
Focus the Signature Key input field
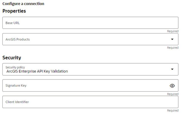[x=86, y=86]
